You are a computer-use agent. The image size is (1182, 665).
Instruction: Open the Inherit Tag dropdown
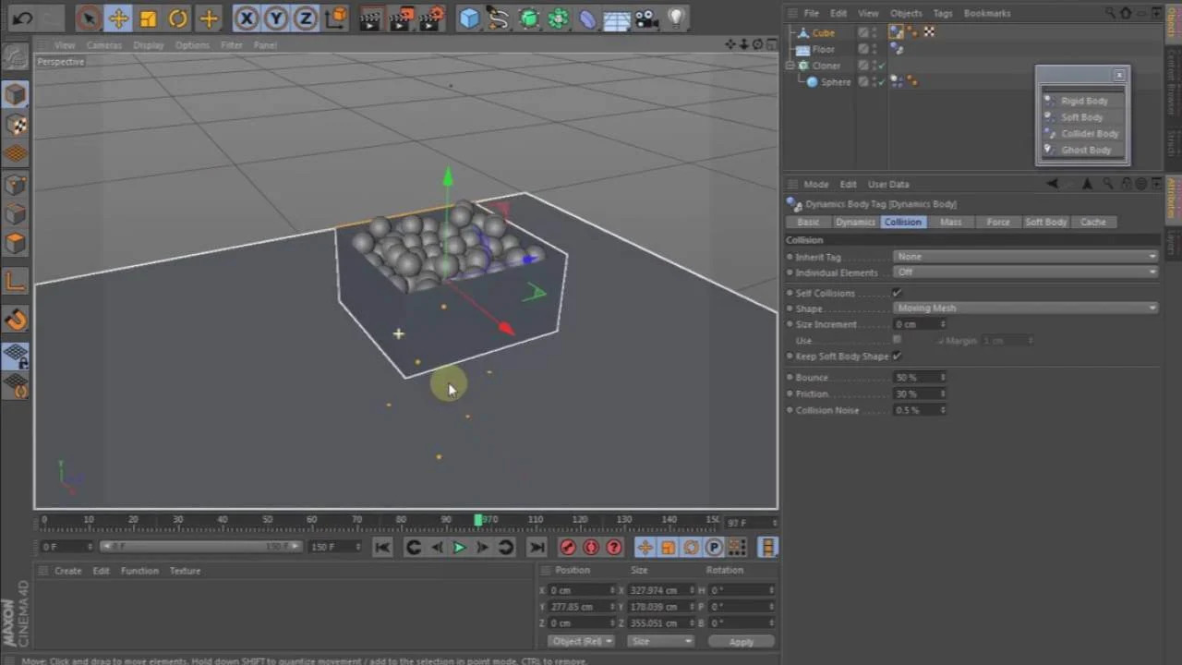(x=1025, y=256)
